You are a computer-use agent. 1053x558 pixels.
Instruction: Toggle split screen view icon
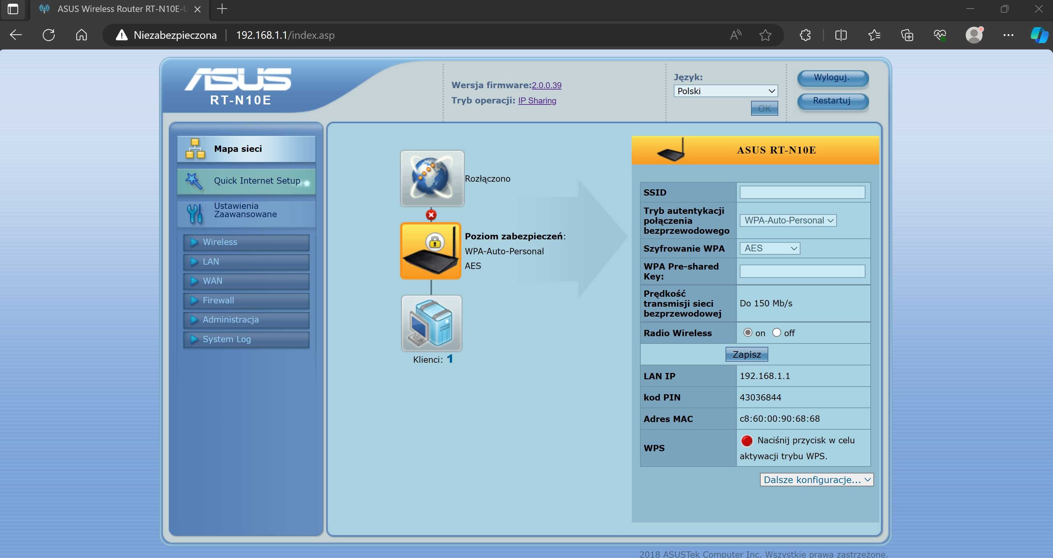click(841, 35)
